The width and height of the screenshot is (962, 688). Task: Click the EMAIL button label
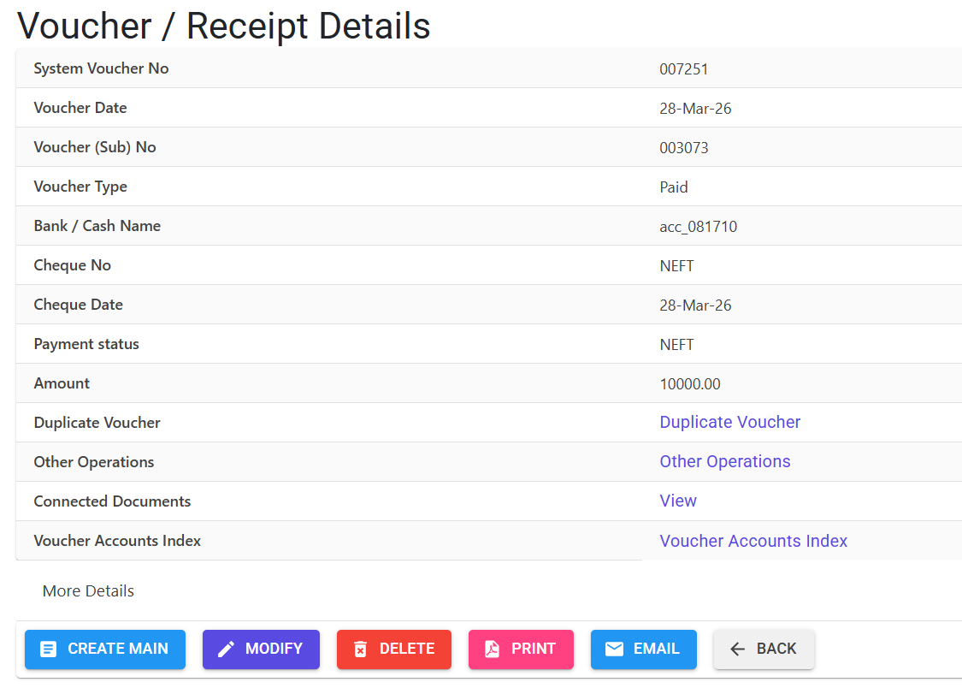coord(657,649)
